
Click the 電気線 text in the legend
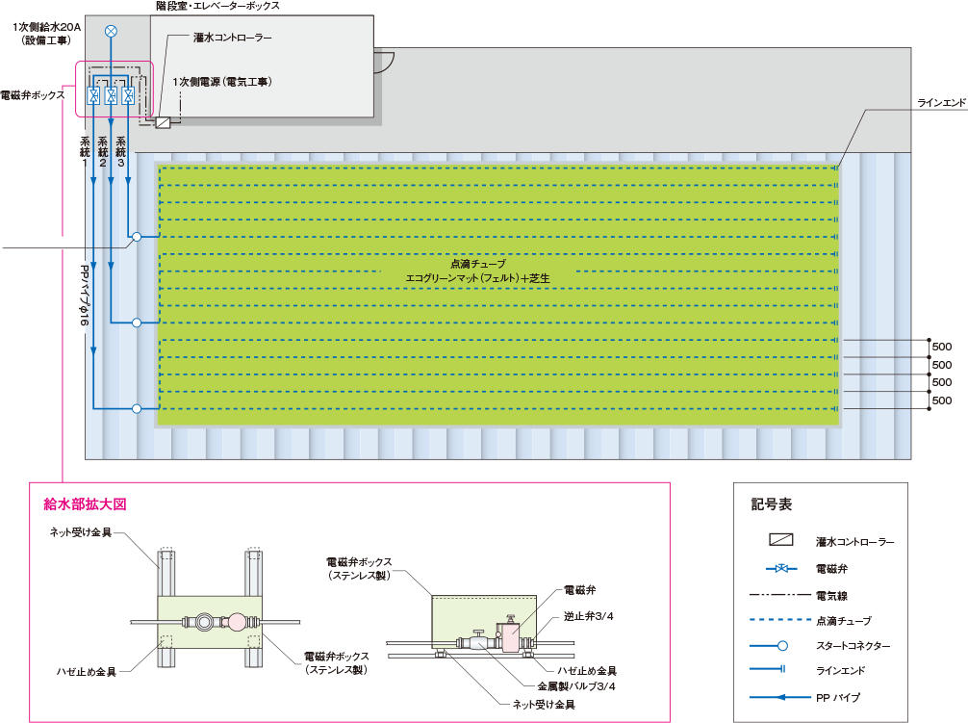point(831,596)
